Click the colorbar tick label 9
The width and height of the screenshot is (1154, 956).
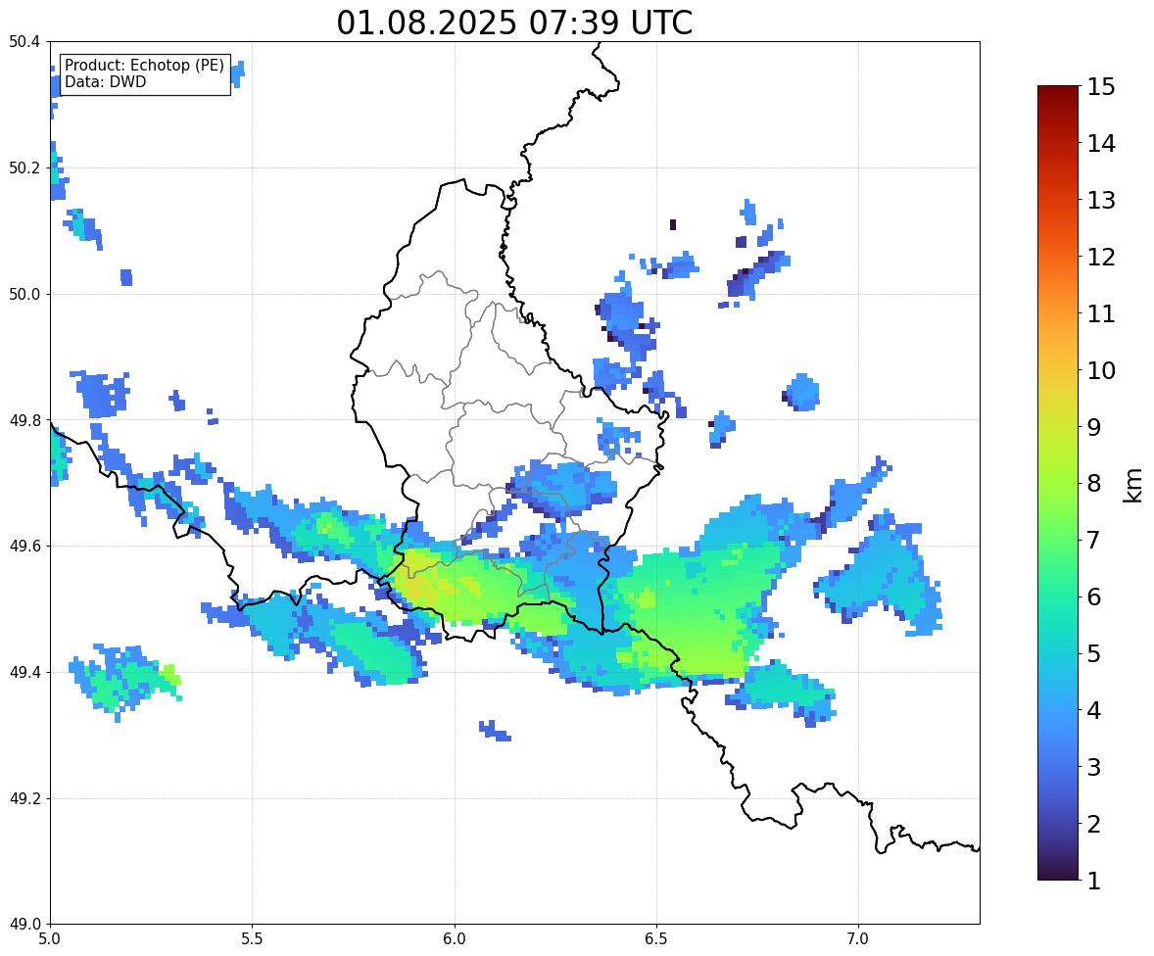[x=1093, y=427]
